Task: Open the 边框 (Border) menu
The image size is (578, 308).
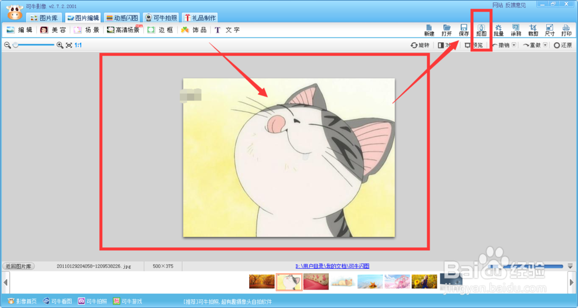Action: [160, 30]
